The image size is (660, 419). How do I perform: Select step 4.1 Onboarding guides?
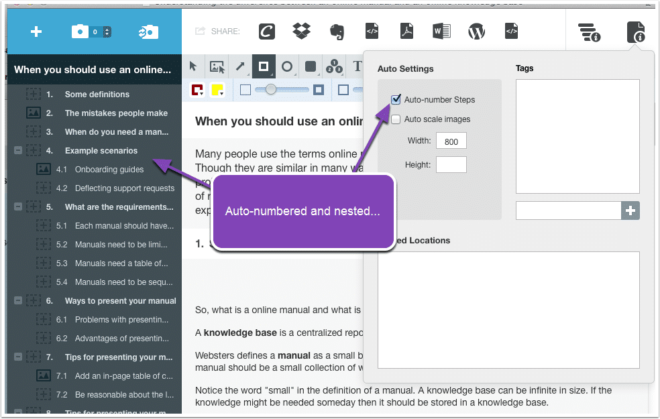(x=109, y=170)
